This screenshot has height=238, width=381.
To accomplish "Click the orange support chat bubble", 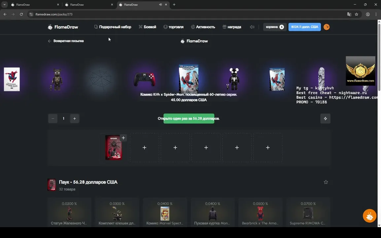I will pyautogui.click(x=369, y=216).
